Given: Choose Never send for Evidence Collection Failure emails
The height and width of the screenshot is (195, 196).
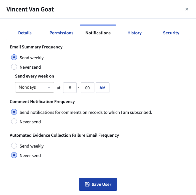Looking at the screenshot, I should coord(14,155).
